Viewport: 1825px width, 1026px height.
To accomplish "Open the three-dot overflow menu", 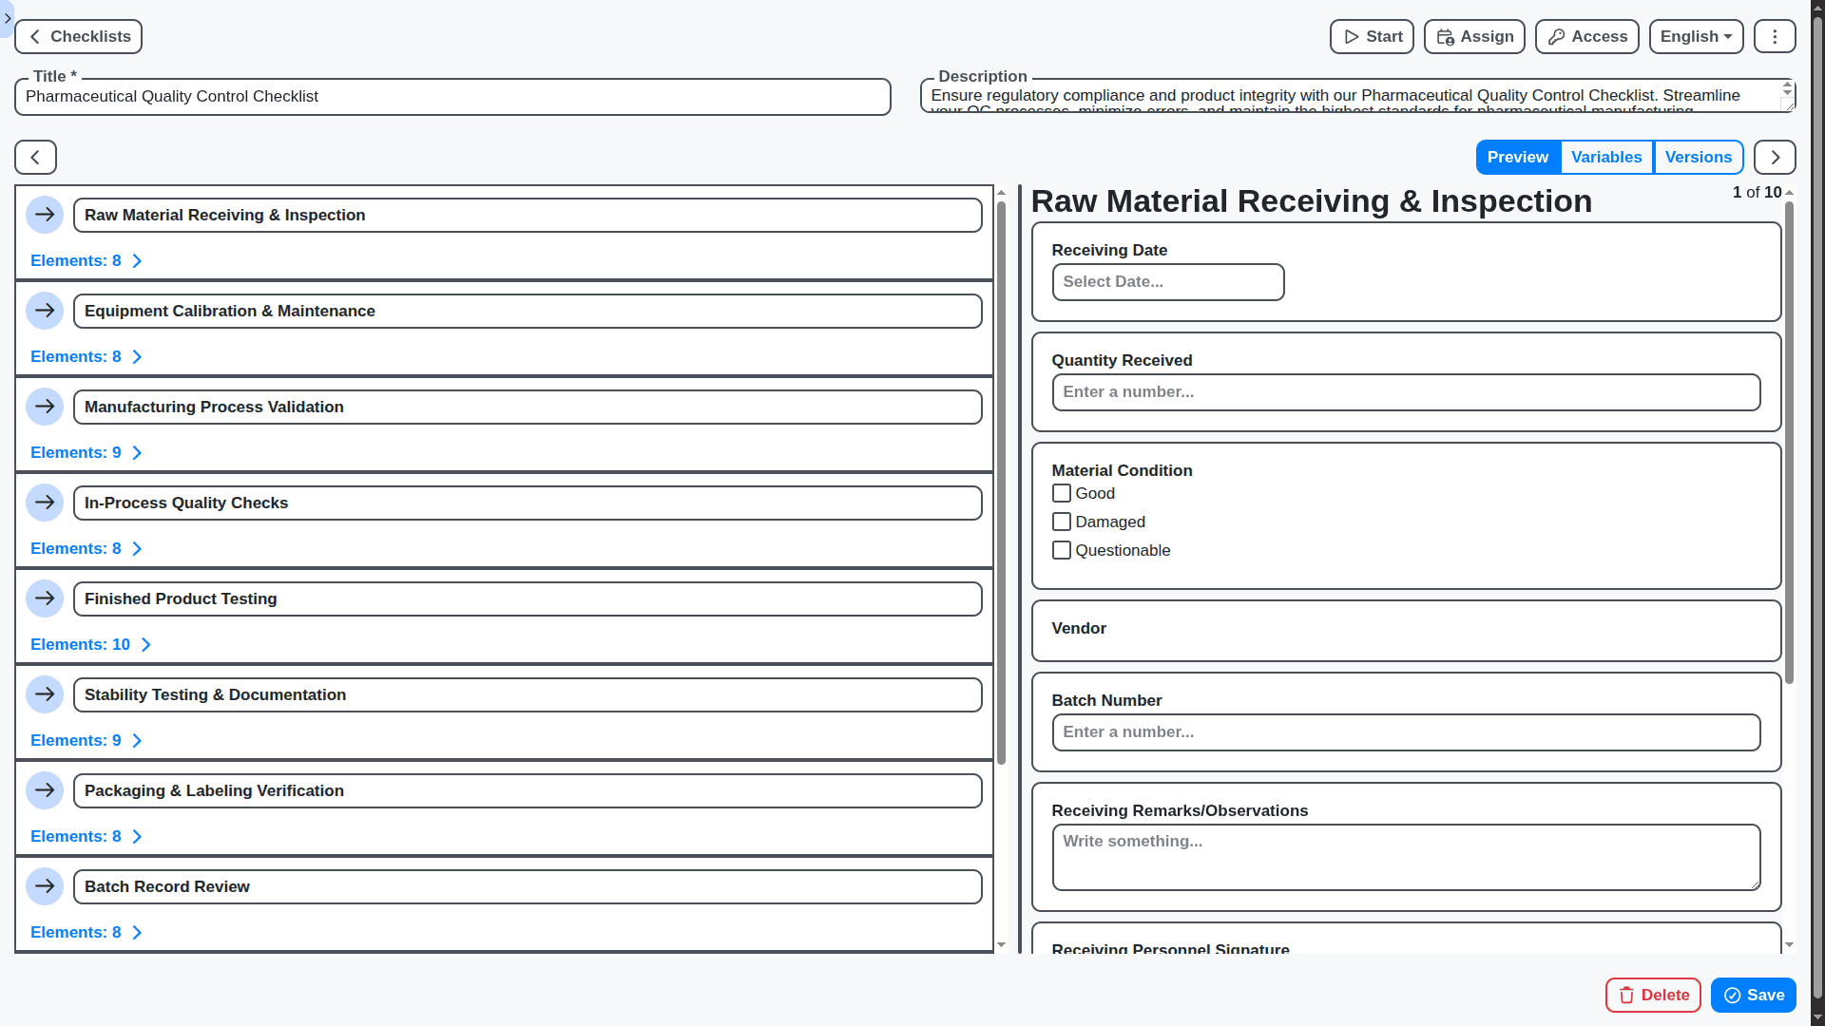I will coord(1774,36).
